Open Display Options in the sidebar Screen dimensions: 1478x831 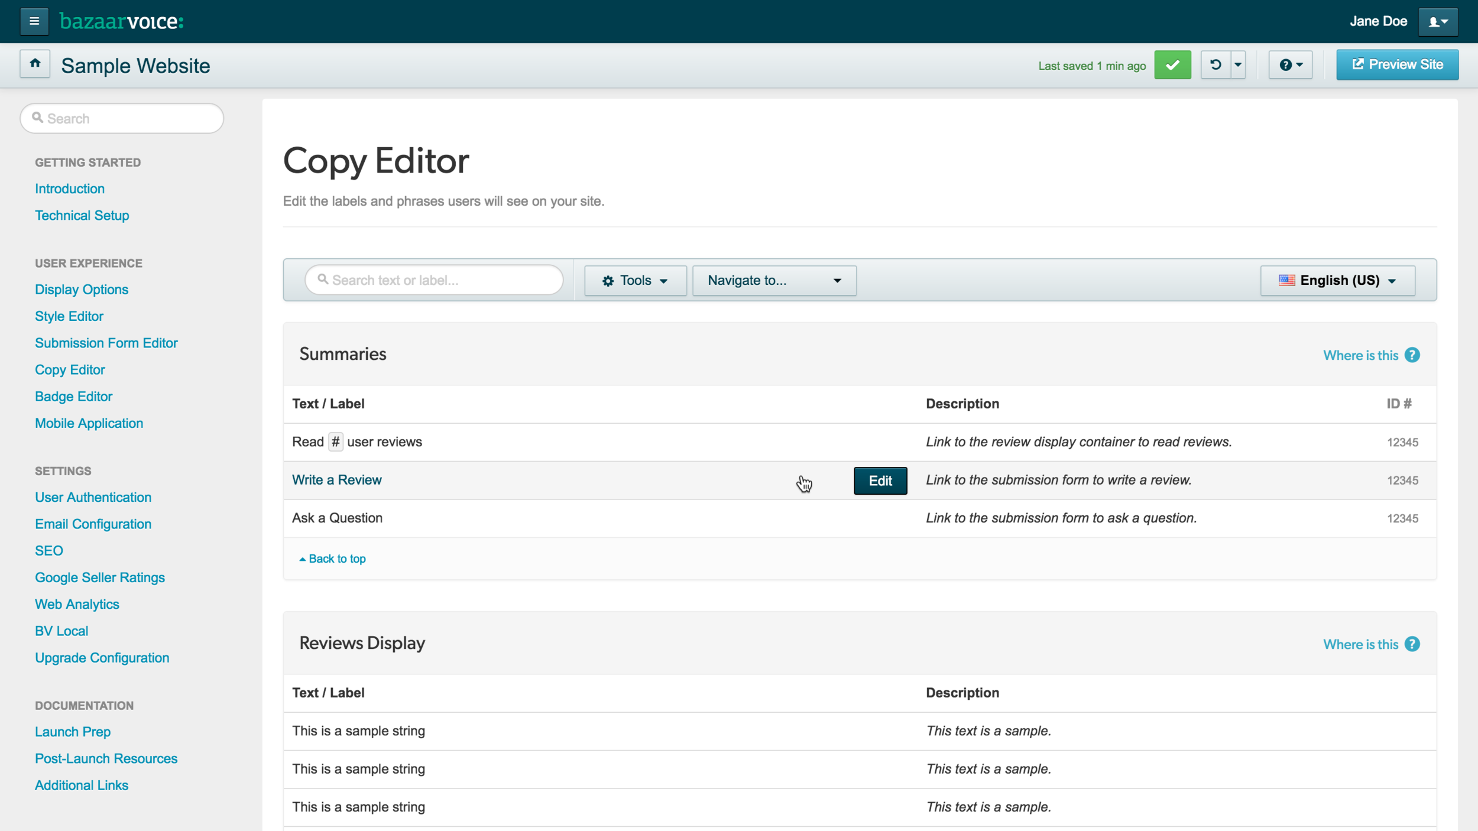(x=82, y=290)
